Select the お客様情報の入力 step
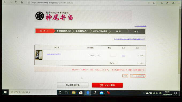Viewport: 182px width, 102px height. coord(64,31)
